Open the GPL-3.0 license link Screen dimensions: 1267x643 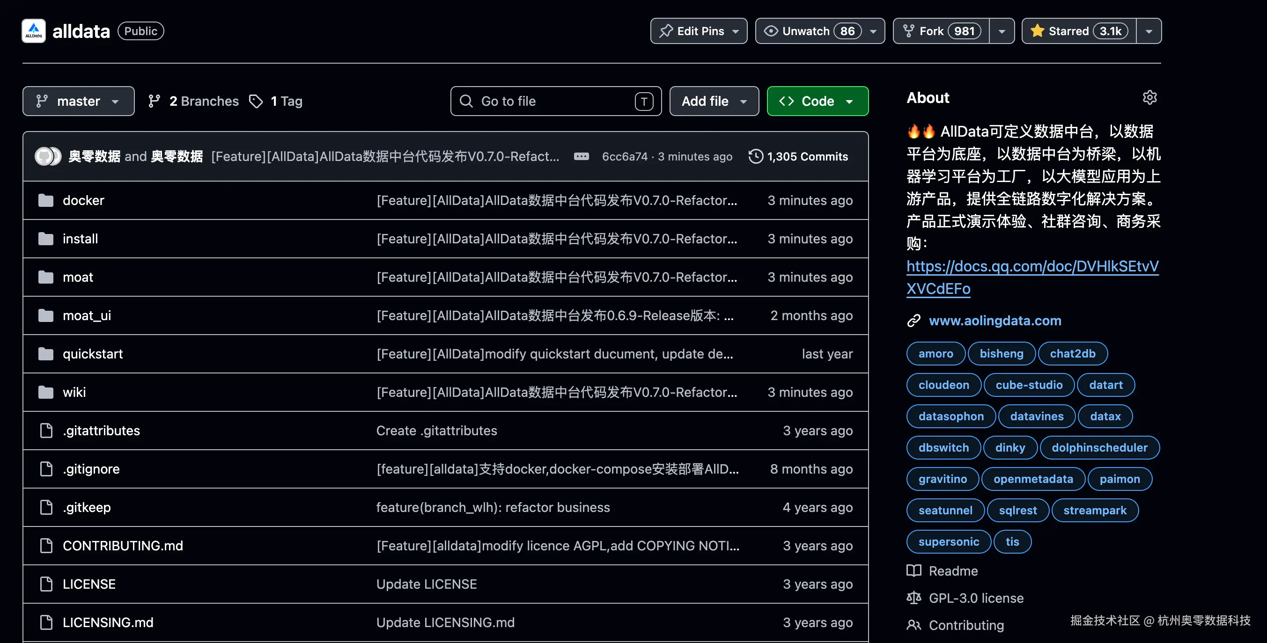[x=976, y=598]
